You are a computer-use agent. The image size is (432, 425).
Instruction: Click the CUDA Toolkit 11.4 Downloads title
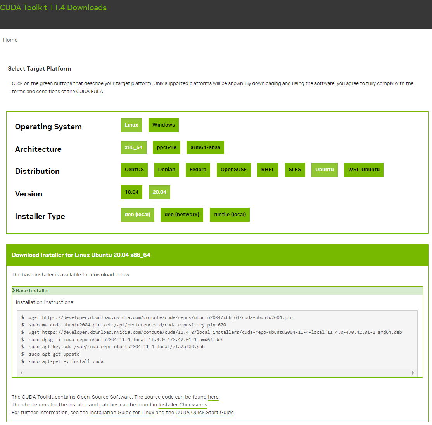(53, 7)
